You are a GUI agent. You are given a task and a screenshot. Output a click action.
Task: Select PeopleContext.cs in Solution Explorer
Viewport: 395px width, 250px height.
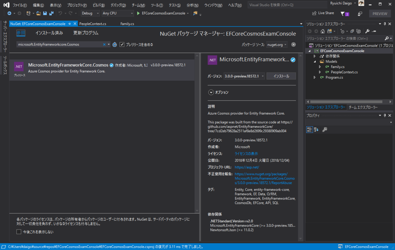(x=344, y=72)
